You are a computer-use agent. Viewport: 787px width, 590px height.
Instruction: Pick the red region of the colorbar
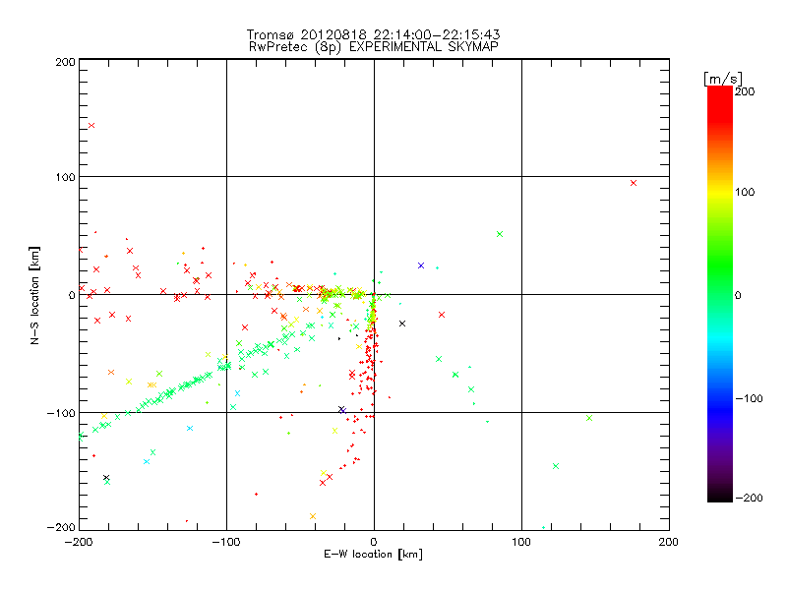pos(720,108)
